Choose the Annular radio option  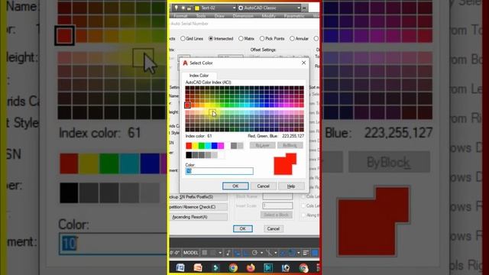pyautogui.click(x=292, y=39)
